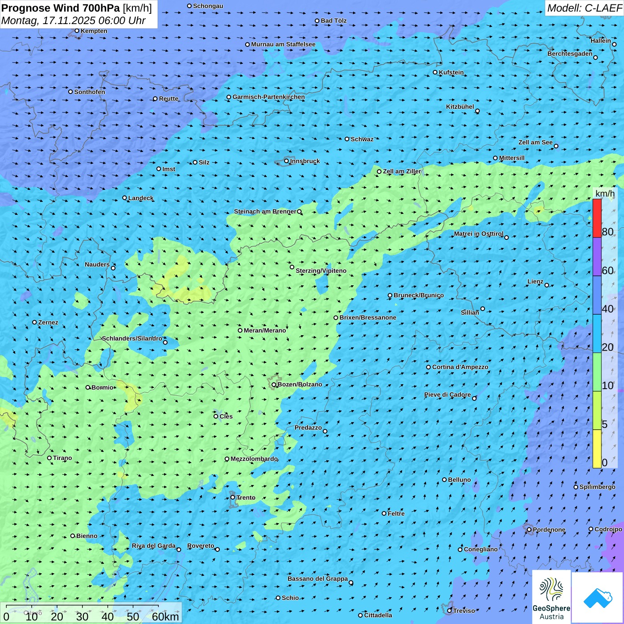Select the Schongau label

point(208,6)
